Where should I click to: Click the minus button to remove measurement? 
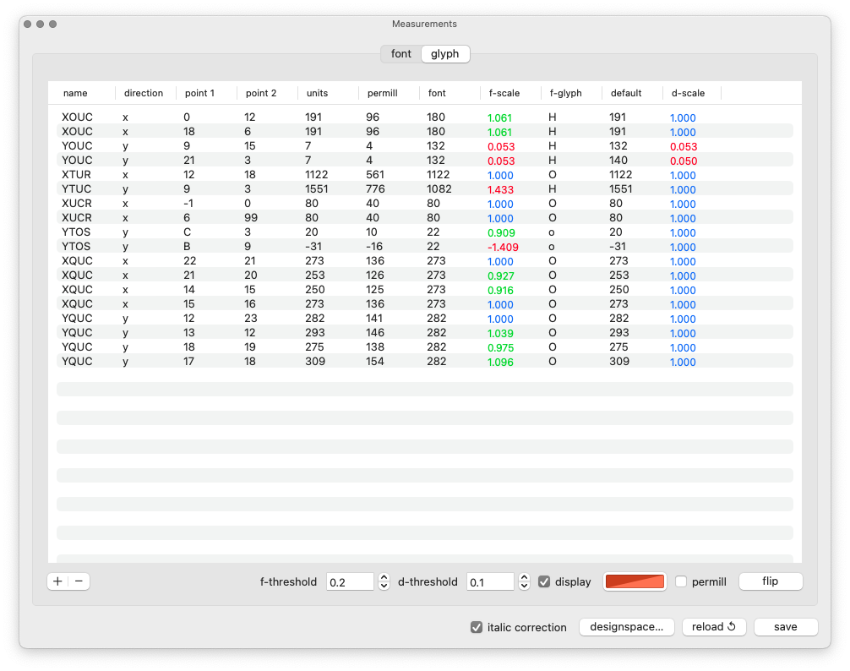(79, 581)
